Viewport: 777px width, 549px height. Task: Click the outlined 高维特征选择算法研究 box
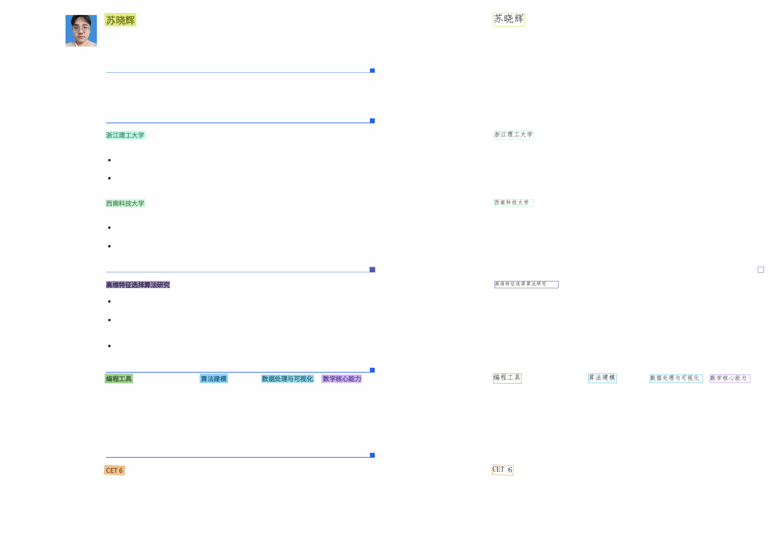(526, 284)
